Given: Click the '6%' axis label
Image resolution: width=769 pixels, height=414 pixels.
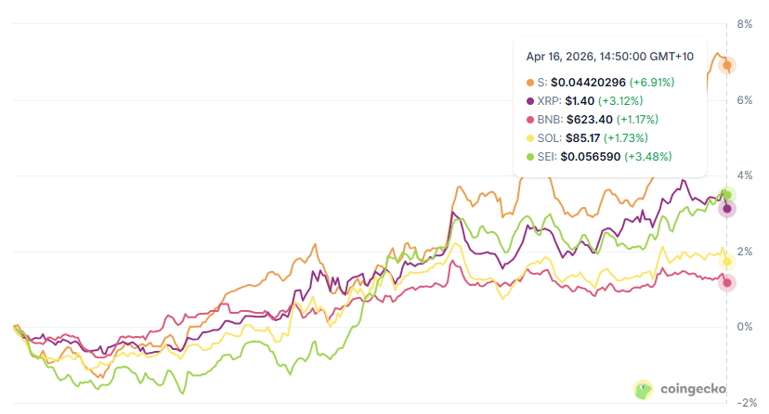Looking at the screenshot, I should [x=745, y=100].
